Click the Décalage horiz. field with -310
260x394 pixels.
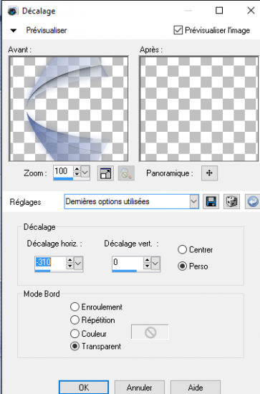(50, 262)
